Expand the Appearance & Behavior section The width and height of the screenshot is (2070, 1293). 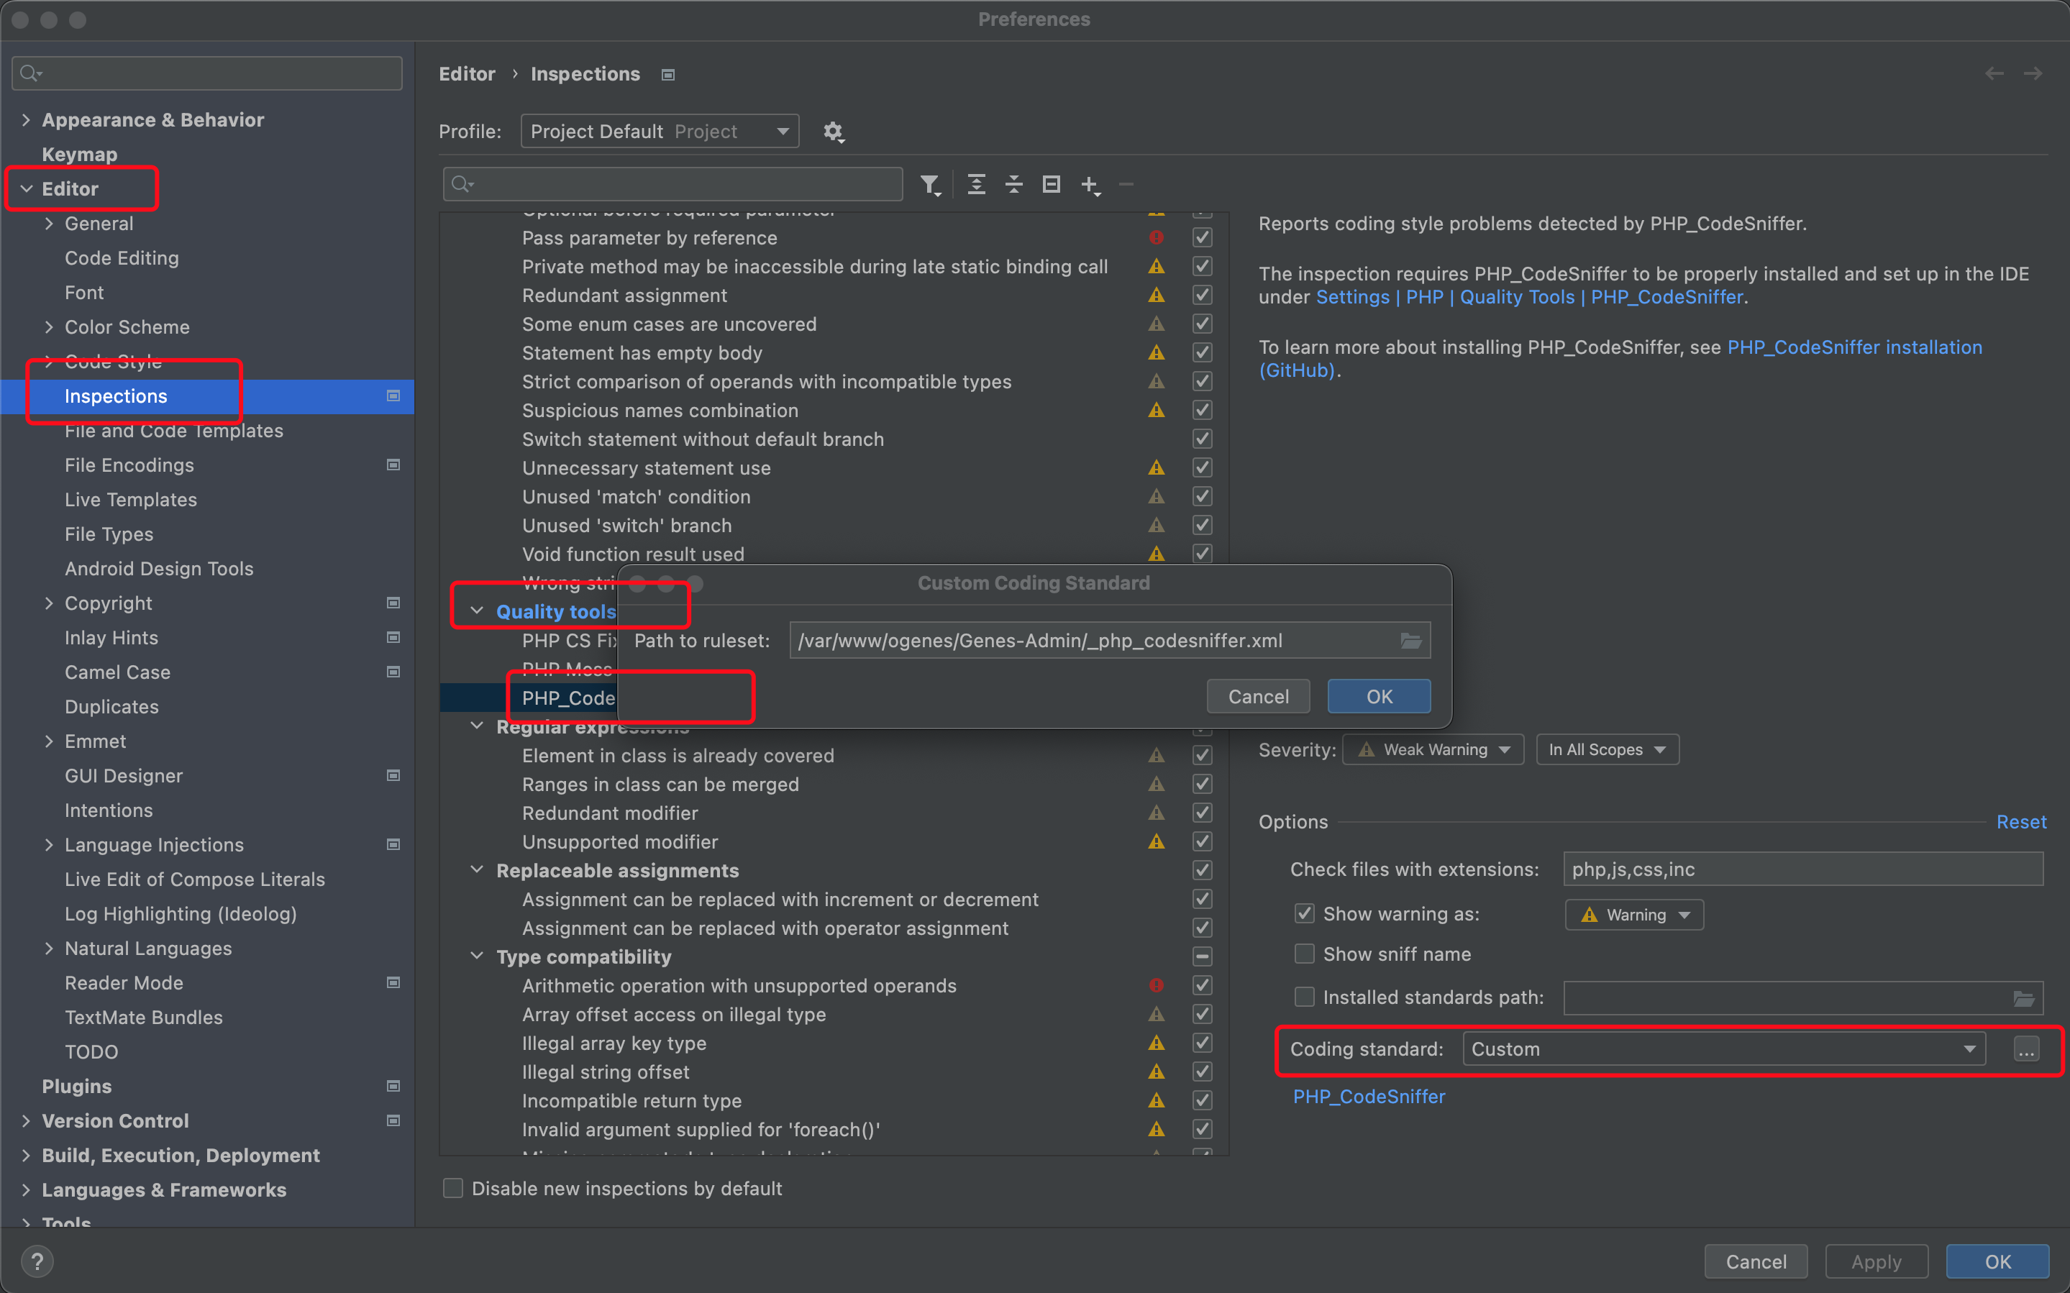[x=27, y=119]
